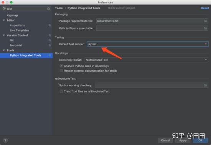
Task: Open Default test runner dropdown
Action: [x=148, y=44]
